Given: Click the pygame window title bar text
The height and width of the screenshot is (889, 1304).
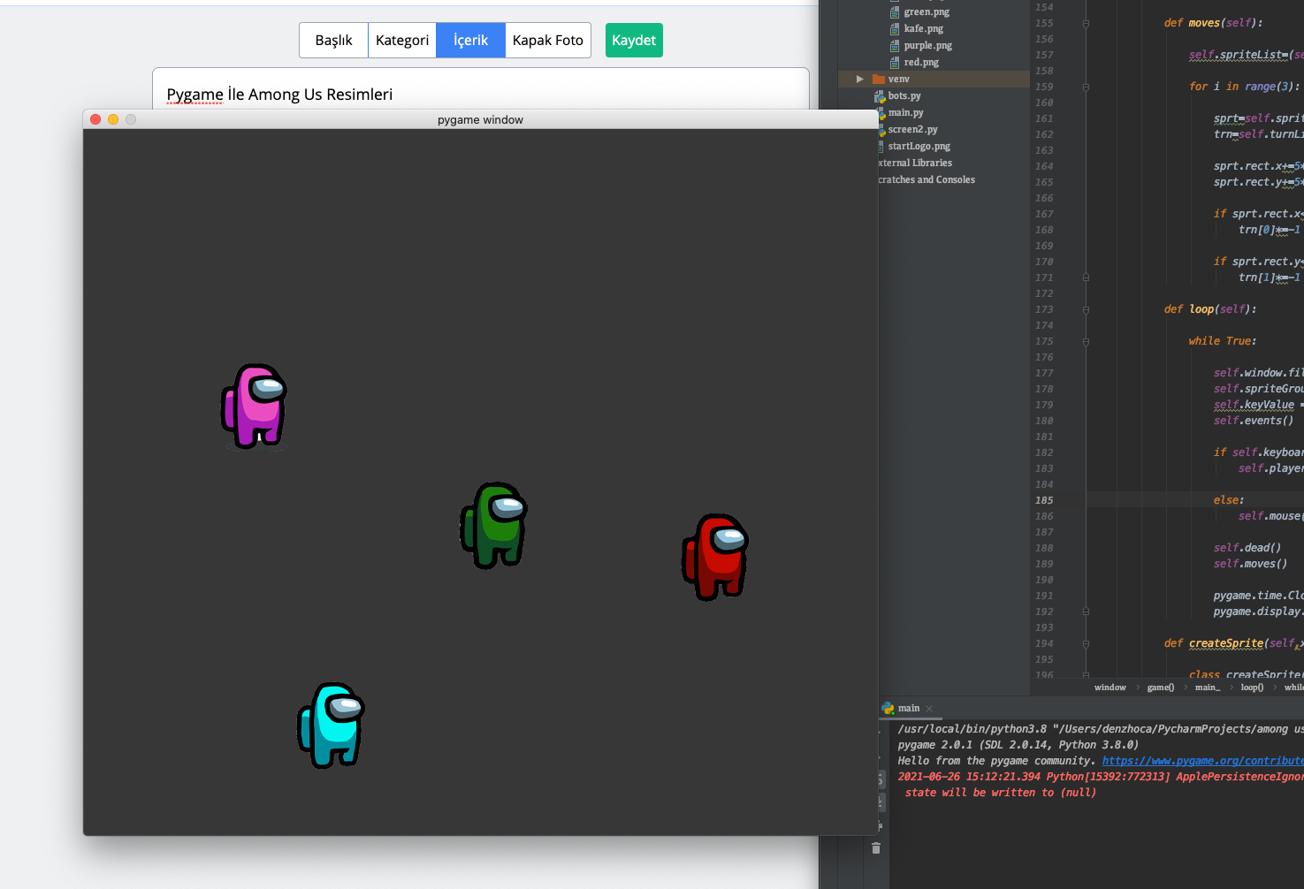Looking at the screenshot, I should pyautogui.click(x=480, y=119).
